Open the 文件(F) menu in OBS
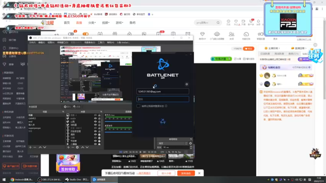 point(32,43)
